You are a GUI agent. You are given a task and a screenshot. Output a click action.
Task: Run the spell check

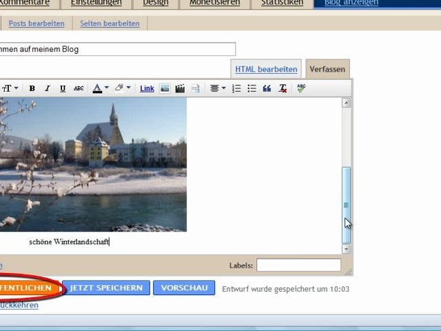click(x=301, y=88)
